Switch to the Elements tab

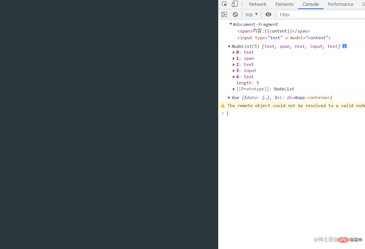tap(284, 4)
